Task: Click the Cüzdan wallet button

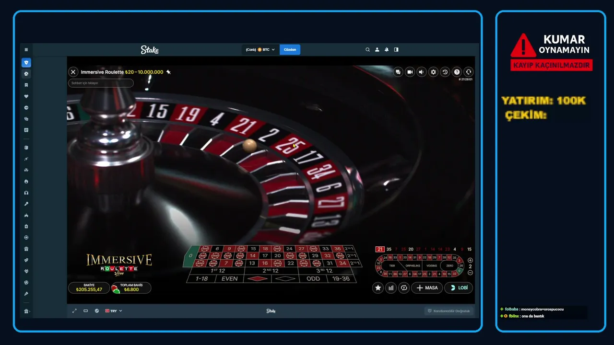Action: coord(290,49)
